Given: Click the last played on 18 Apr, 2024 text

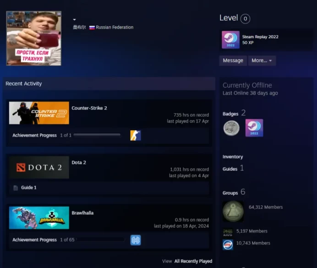Looking at the screenshot, I should point(181,226).
